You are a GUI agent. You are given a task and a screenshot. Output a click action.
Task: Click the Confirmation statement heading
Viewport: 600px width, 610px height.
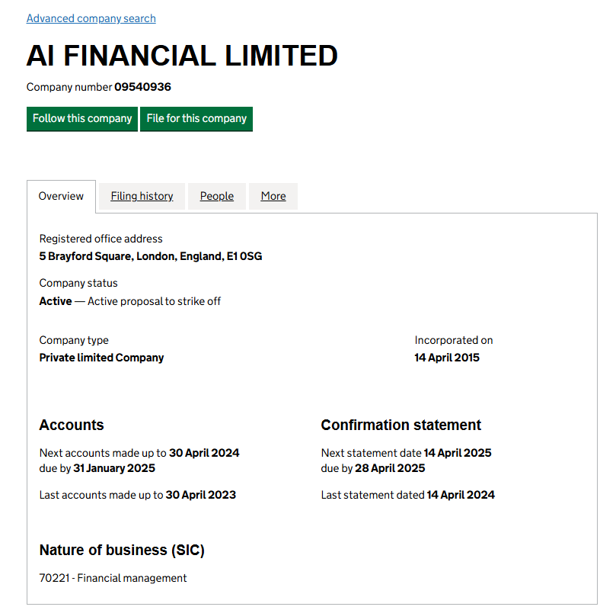pyautogui.click(x=401, y=425)
